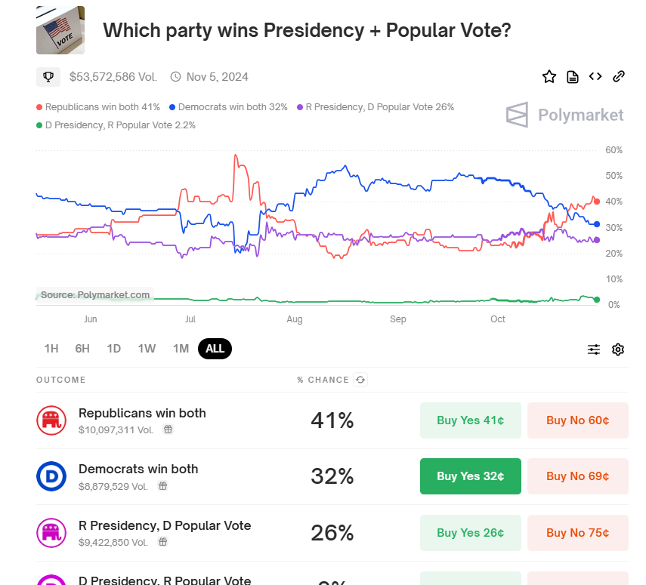Toggle Republicans win both legend entry
The width and height of the screenshot is (646, 585).
pos(98,107)
